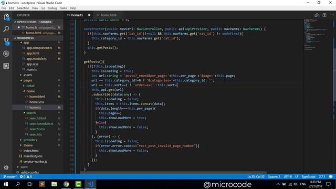This screenshot has width=336, height=189.
Task: Expand the theme folder
Action: coord(28,145)
